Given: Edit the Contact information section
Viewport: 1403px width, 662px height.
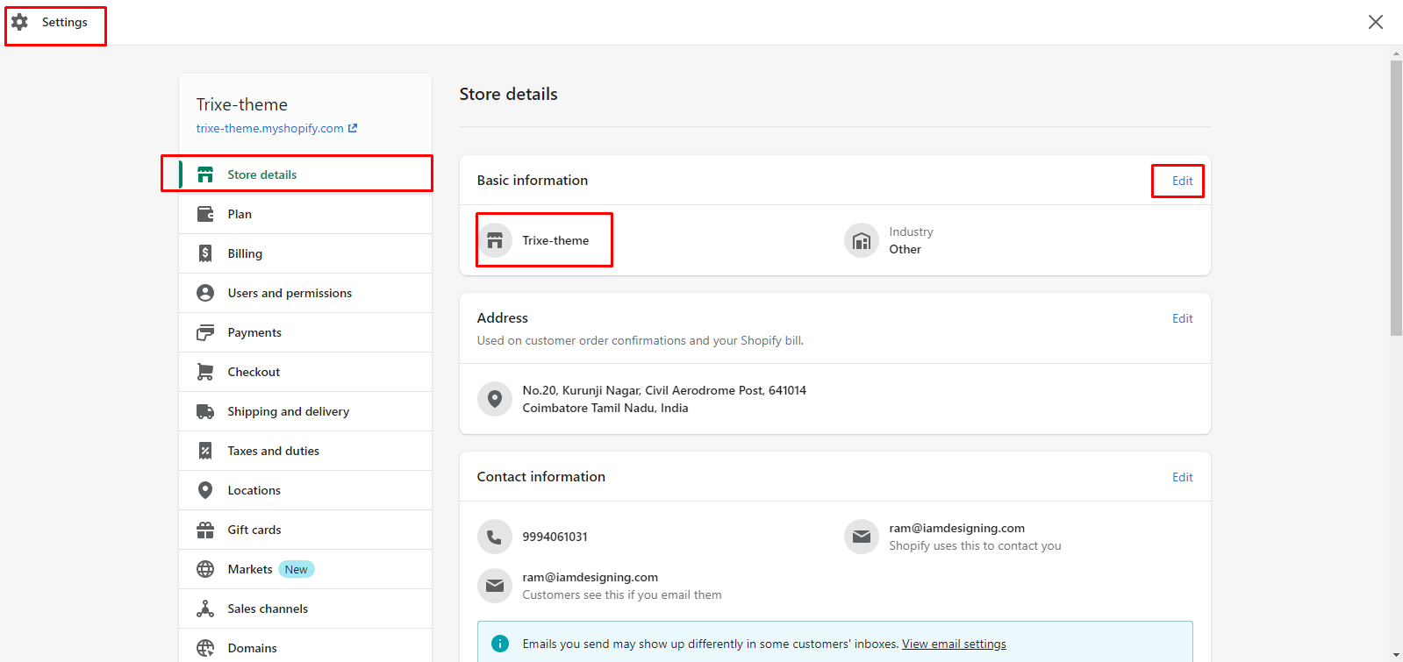Looking at the screenshot, I should 1182,477.
